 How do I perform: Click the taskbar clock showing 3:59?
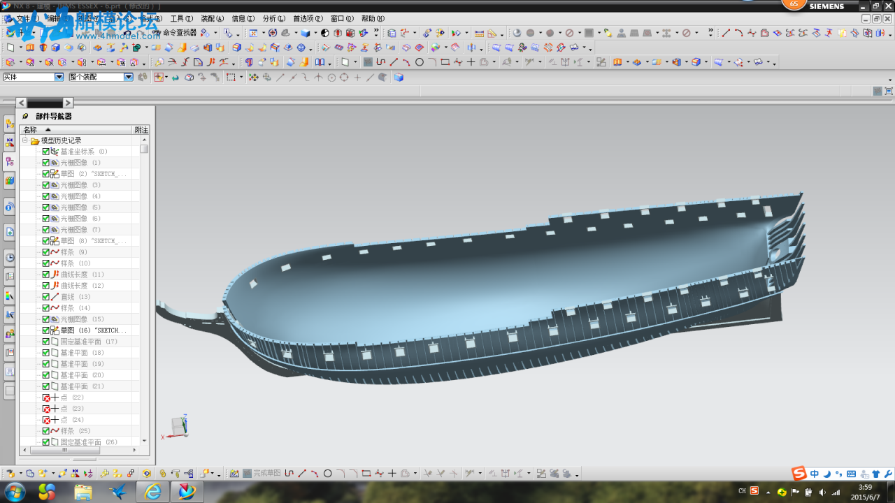pos(865,492)
